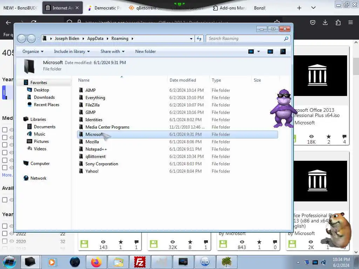Tick the third Media type checkbox
Screen dimensions: 359x269
[x=5, y=145]
